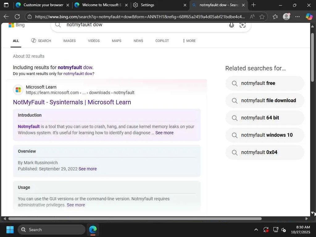Open the tab actions menu icon

[x=6, y=5]
